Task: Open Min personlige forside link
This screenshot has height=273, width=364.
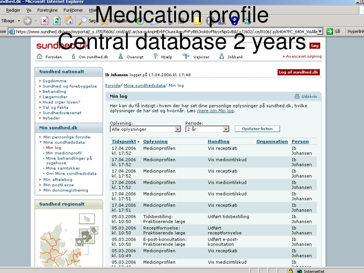Action: (67, 137)
